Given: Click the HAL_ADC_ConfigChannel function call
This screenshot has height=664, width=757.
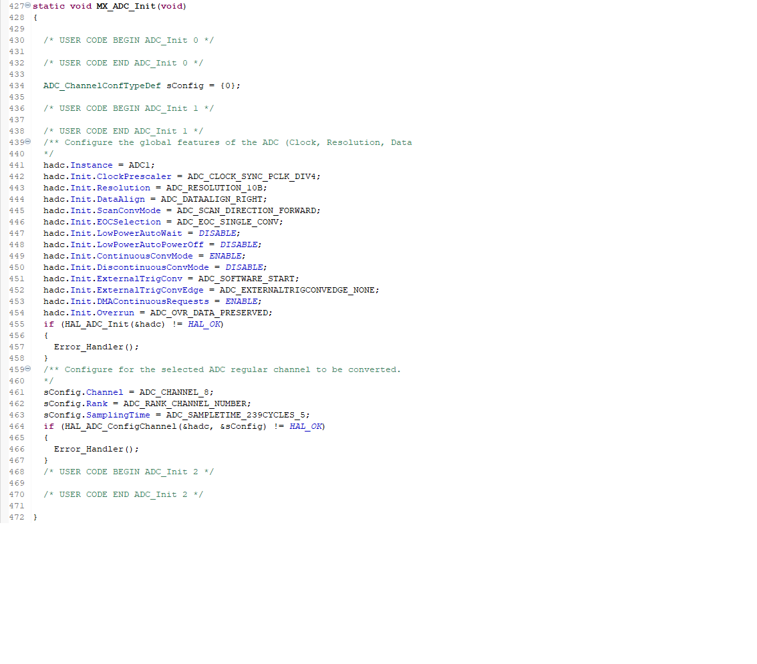Looking at the screenshot, I should tap(118, 426).
